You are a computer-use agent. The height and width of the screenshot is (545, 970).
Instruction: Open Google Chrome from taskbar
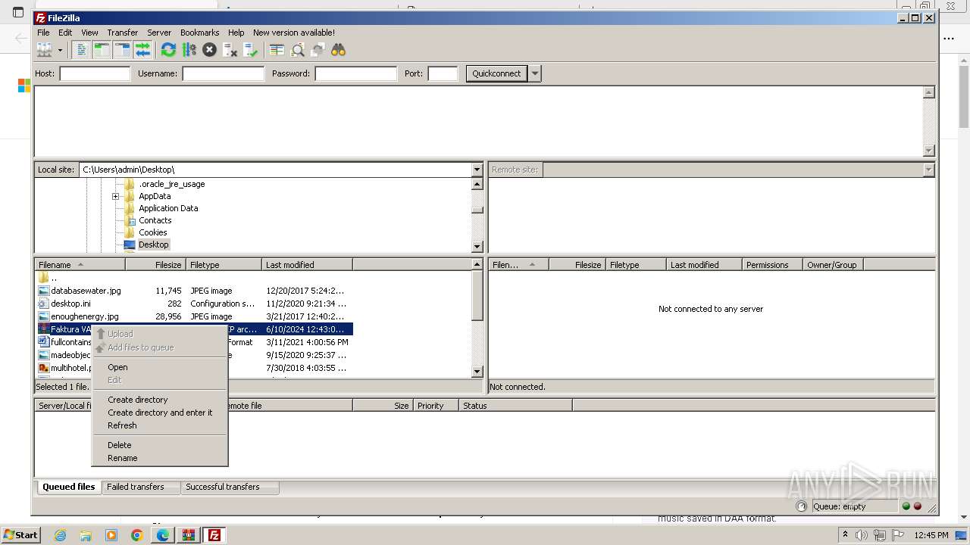click(137, 535)
